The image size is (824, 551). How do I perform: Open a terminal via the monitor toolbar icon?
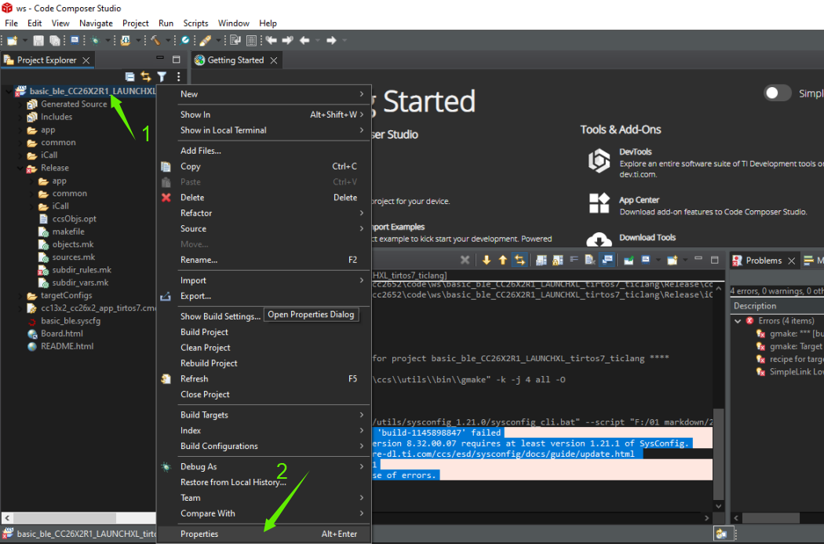click(x=75, y=40)
